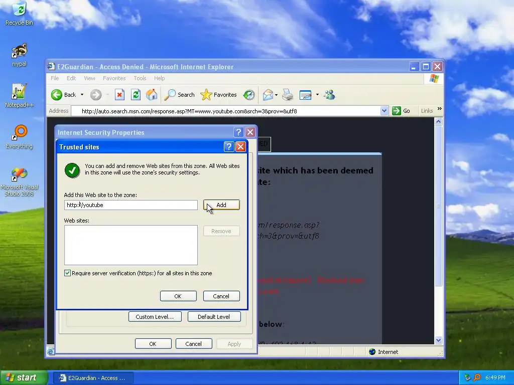This screenshot has height=385, width=514.
Task: Expand the Links toolbar chevron
Action: (x=440, y=109)
